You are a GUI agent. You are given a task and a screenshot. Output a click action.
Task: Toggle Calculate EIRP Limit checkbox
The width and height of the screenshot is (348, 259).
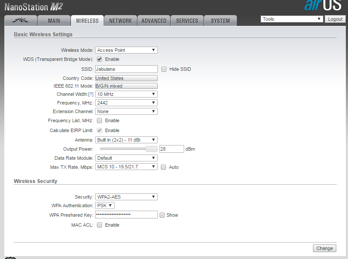(x=99, y=130)
